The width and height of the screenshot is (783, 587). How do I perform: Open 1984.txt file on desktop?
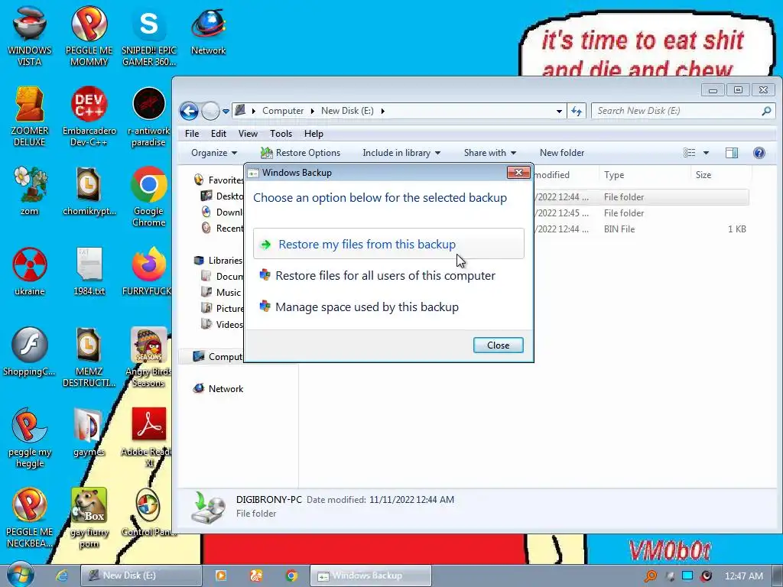(x=89, y=271)
